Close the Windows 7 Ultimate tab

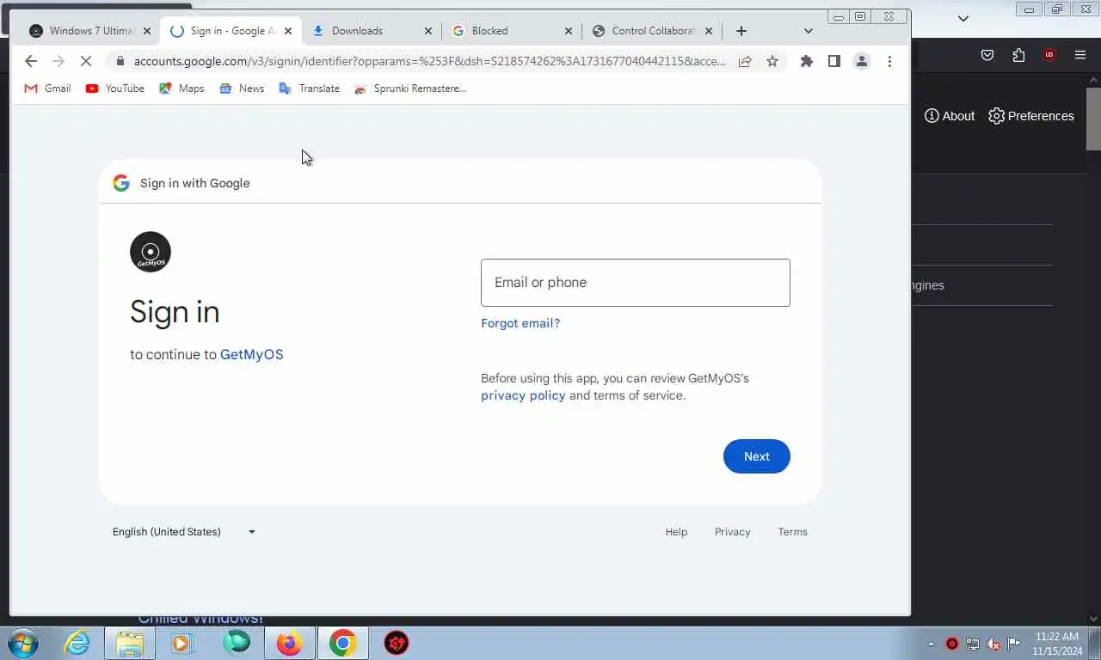click(146, 31)
